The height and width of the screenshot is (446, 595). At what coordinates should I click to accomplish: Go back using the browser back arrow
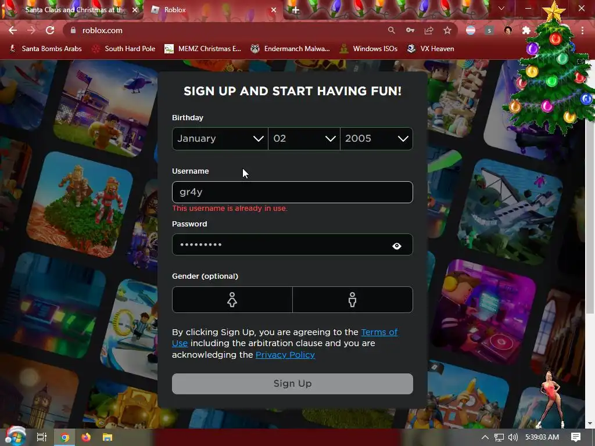(13, 30)
